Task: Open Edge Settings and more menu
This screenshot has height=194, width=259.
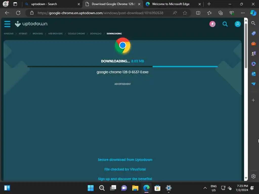Action: tap(243, 13)
